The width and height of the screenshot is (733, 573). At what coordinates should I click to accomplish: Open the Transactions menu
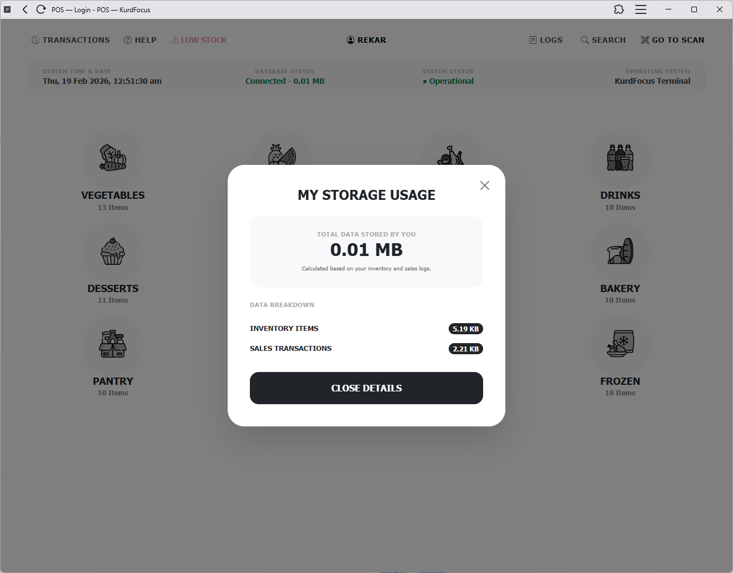tap(71, 40)
